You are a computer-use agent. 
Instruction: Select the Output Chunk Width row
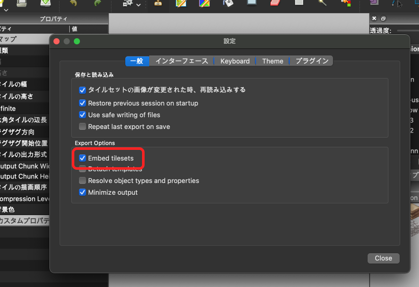25,166
